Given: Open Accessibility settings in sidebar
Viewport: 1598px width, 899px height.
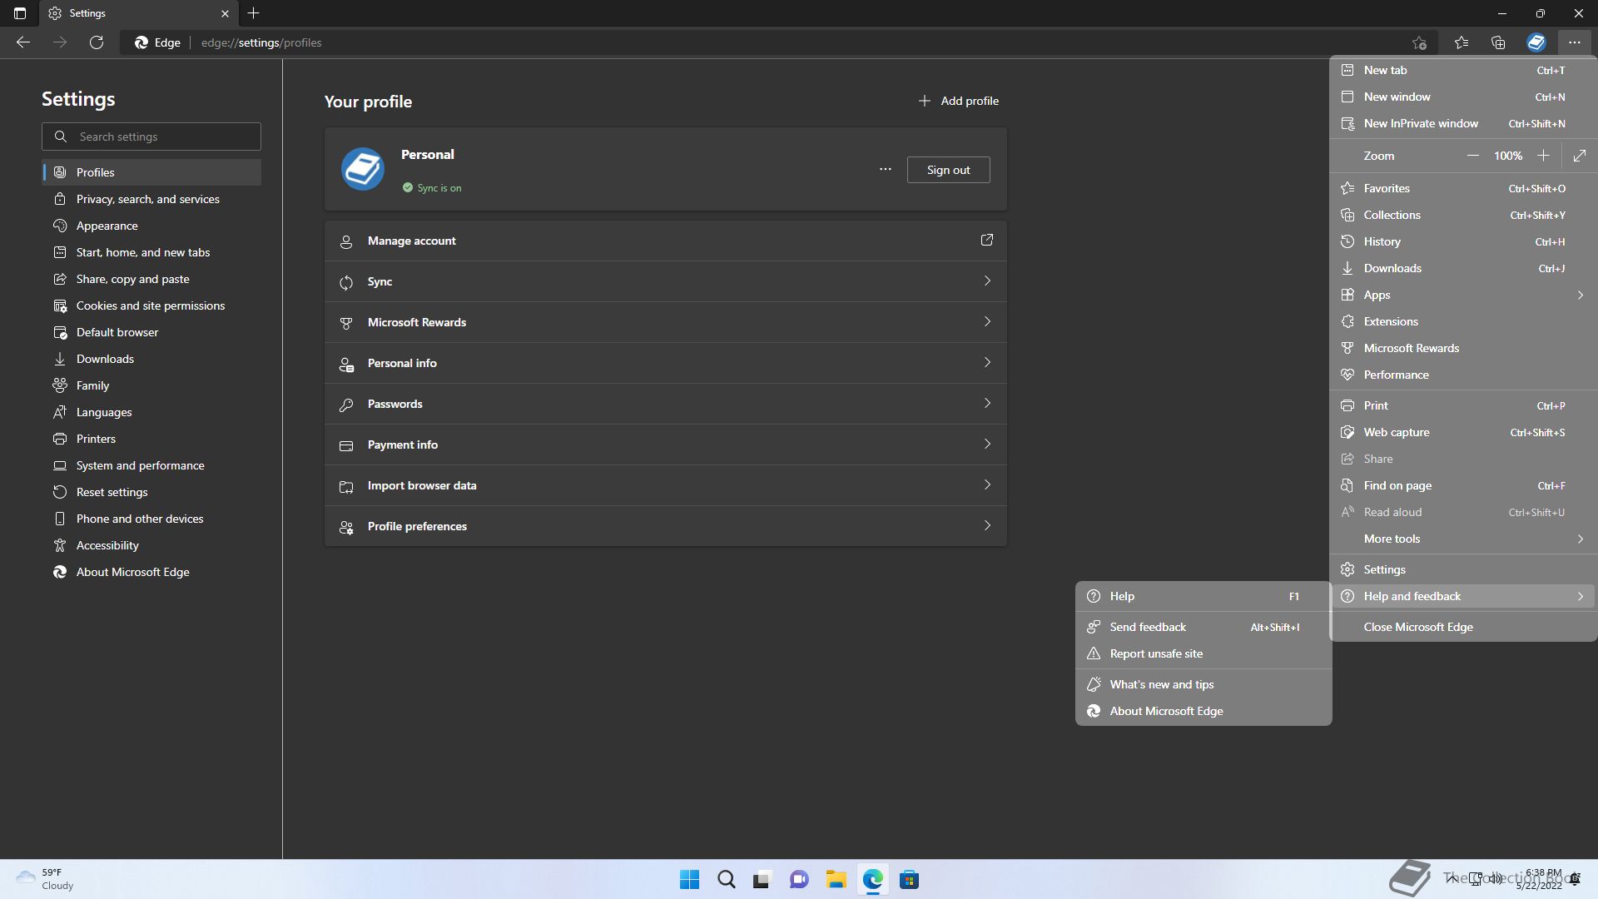Looking at the screenshot, I should coord(151,545).
